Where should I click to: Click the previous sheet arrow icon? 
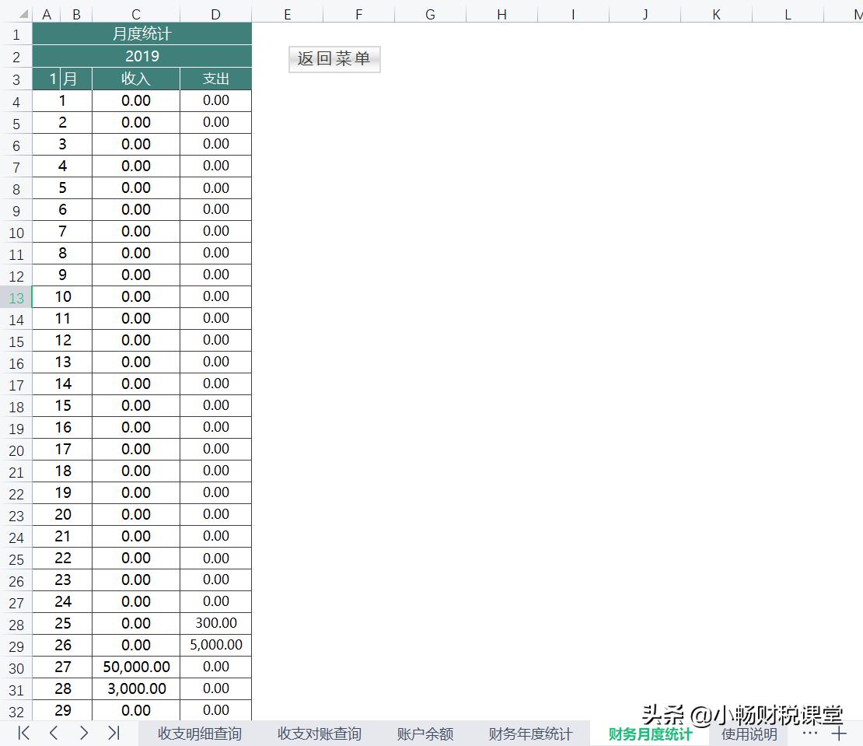(x=53, y=733)
